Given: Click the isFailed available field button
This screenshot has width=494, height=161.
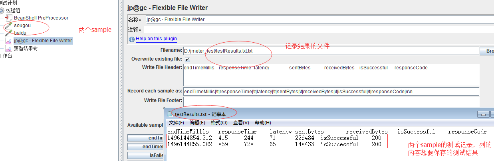Looking at the screenshot, I should [145, 155].
